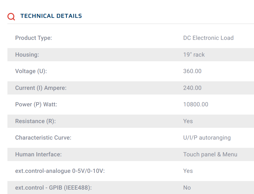Click the red magnifier icon beside Technical Details

11,16
